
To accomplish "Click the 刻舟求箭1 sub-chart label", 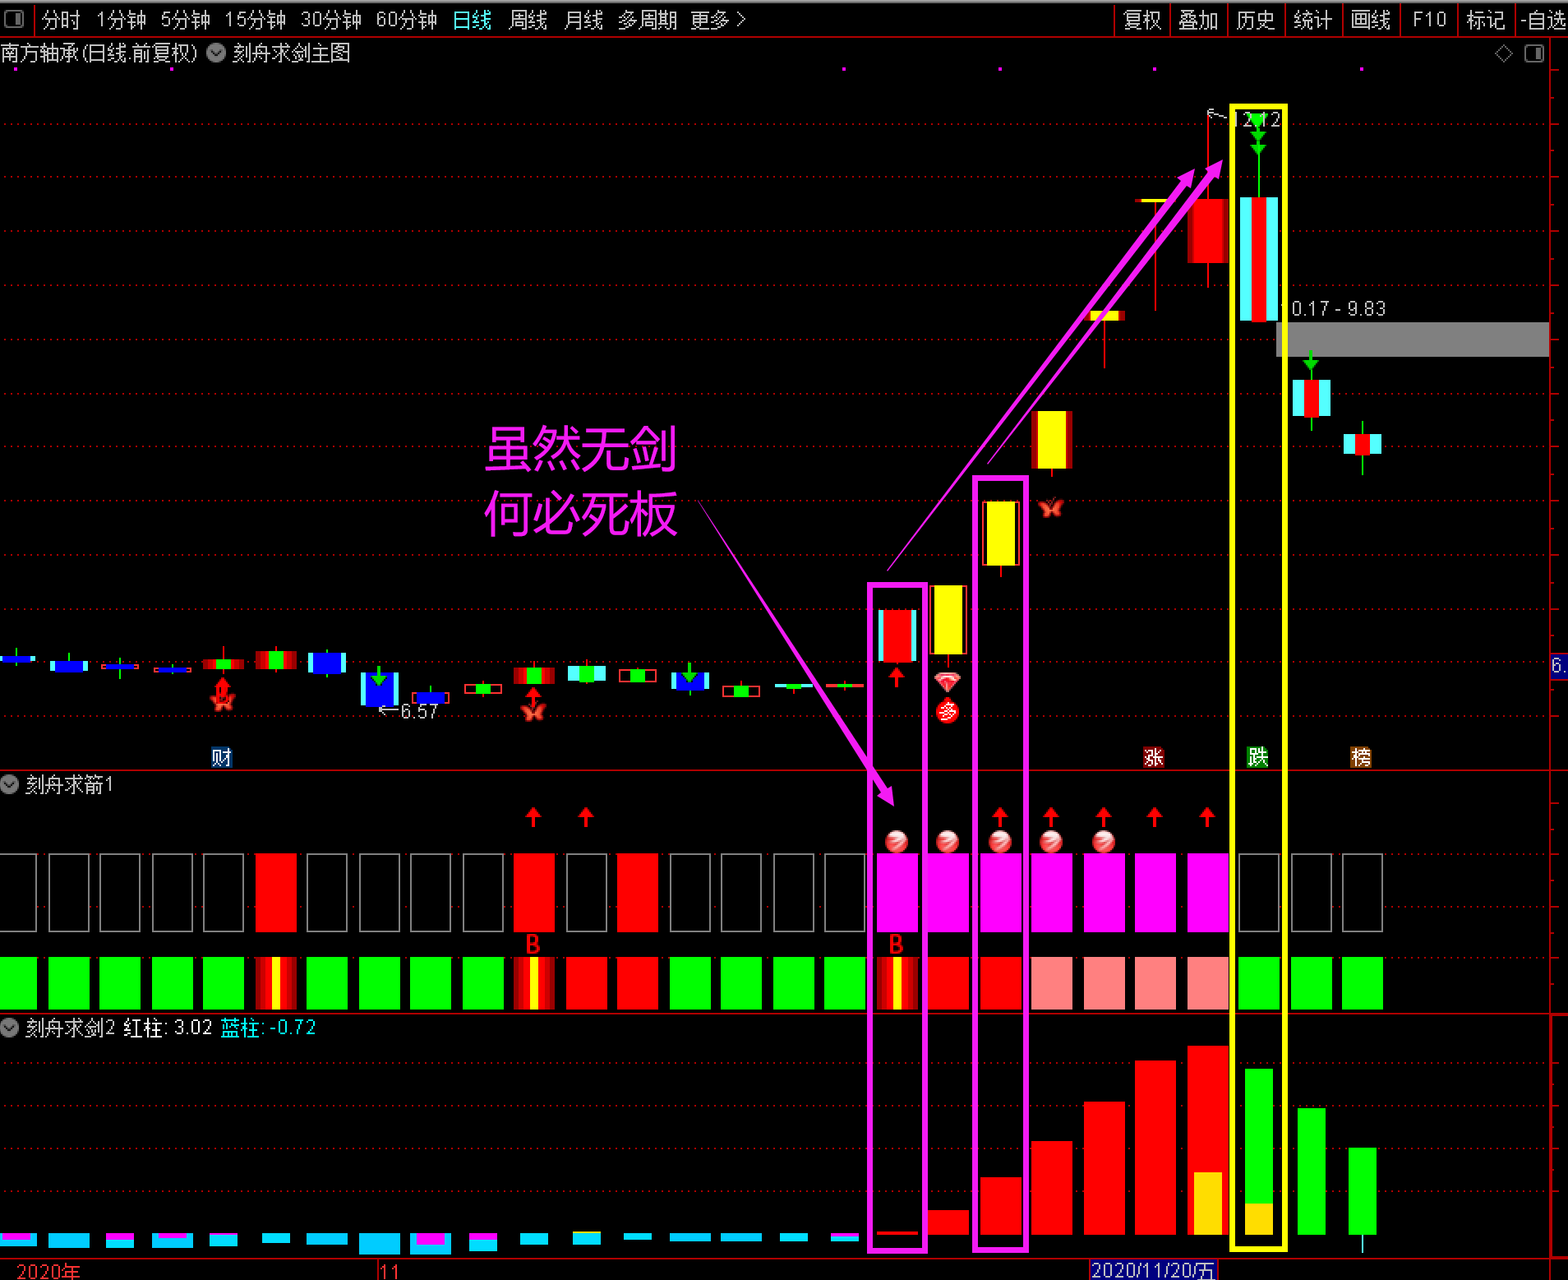I will [69, 785].
